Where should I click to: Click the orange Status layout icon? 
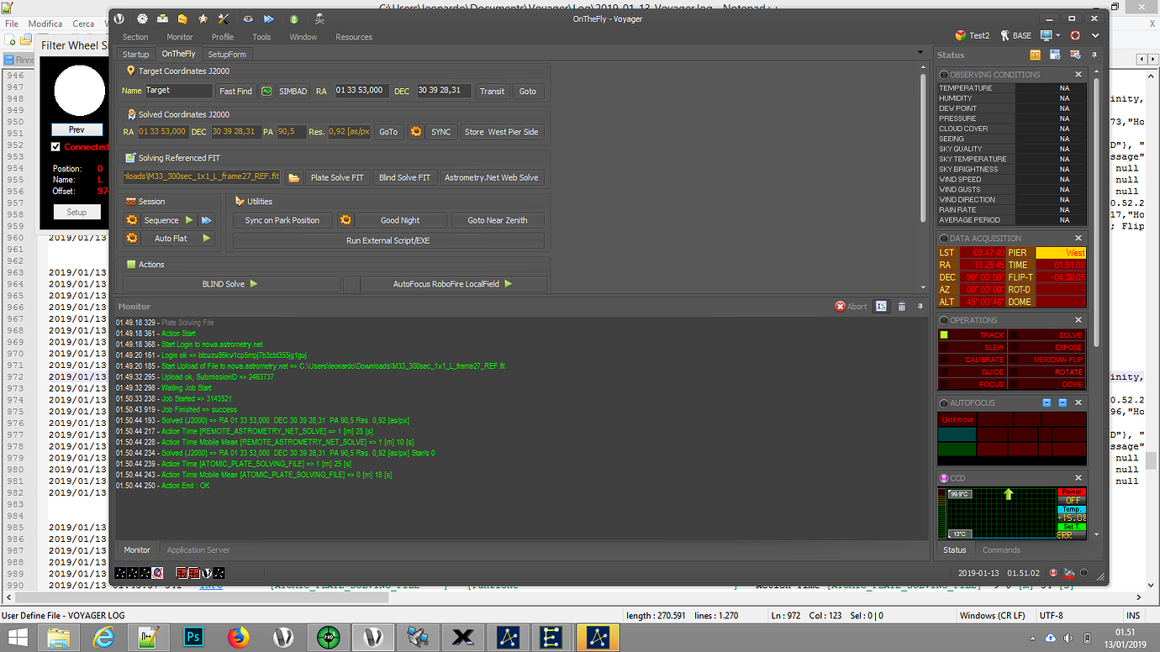tap(1035, 55)
